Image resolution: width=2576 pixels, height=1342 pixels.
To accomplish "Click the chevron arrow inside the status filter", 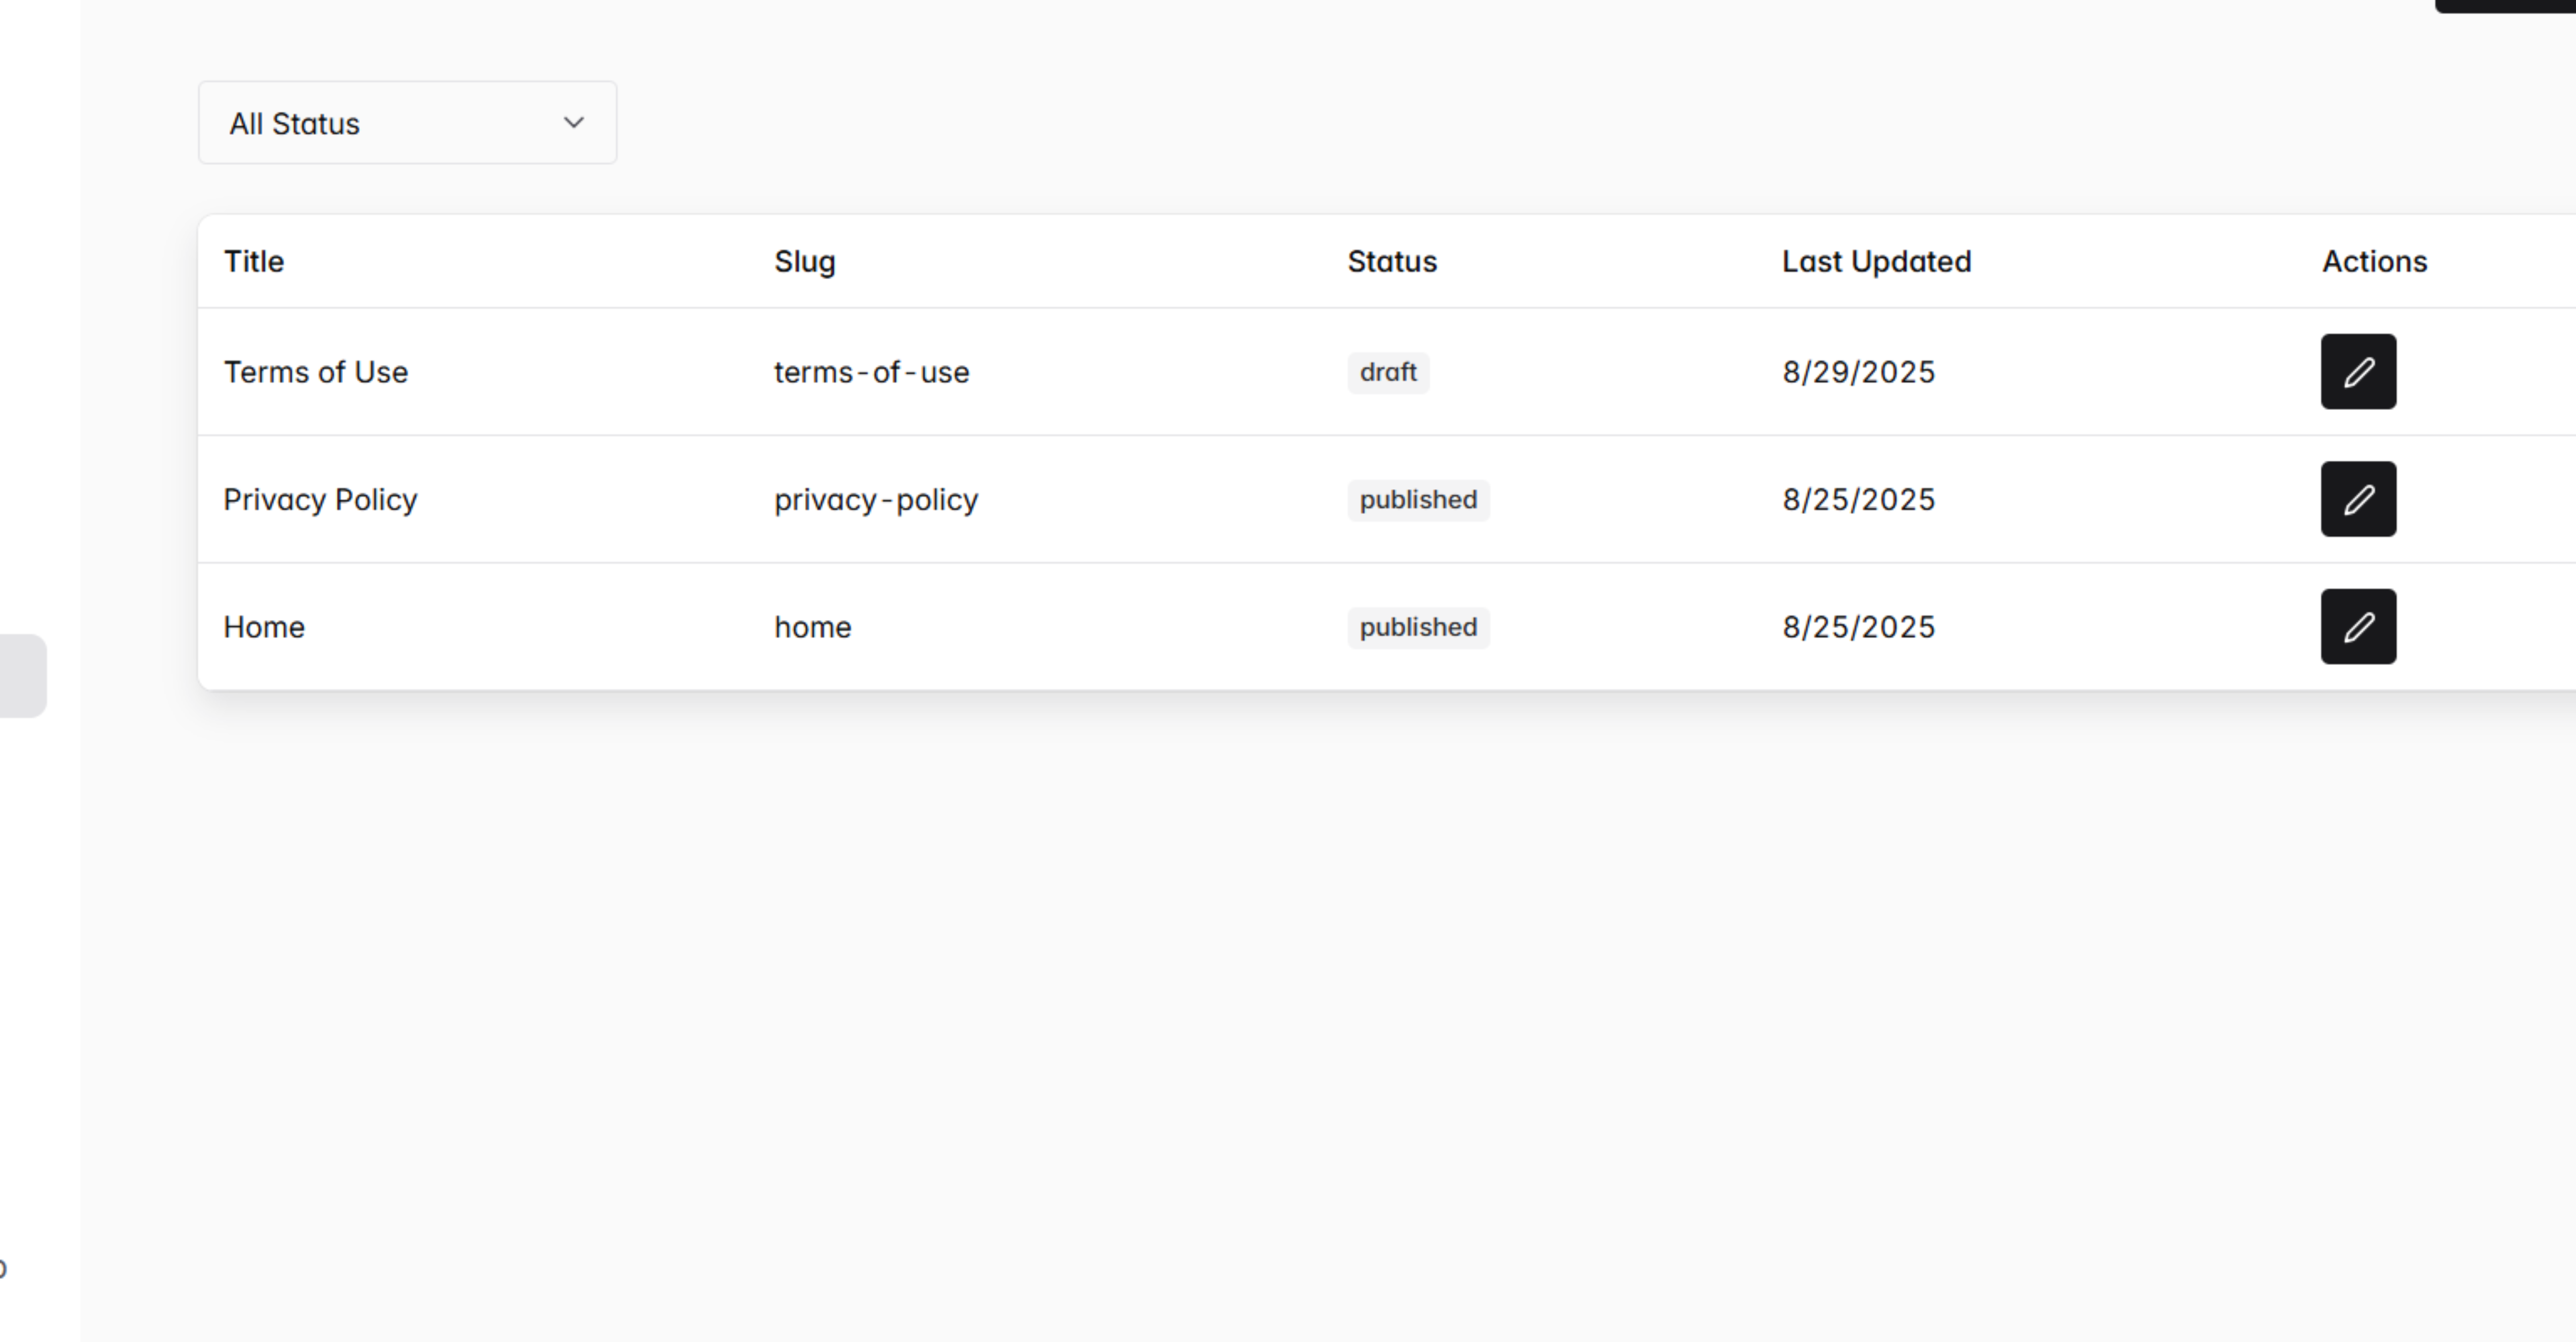I will 573,122.
